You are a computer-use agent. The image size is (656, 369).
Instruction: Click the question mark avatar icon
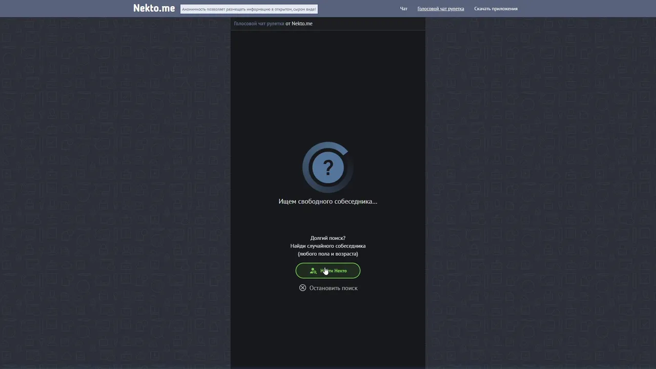[328, 167]
